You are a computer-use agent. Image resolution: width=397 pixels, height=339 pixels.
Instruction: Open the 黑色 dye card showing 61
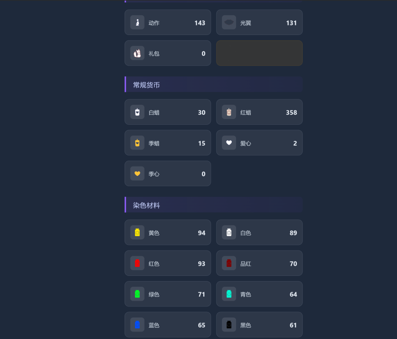[259, 325]
